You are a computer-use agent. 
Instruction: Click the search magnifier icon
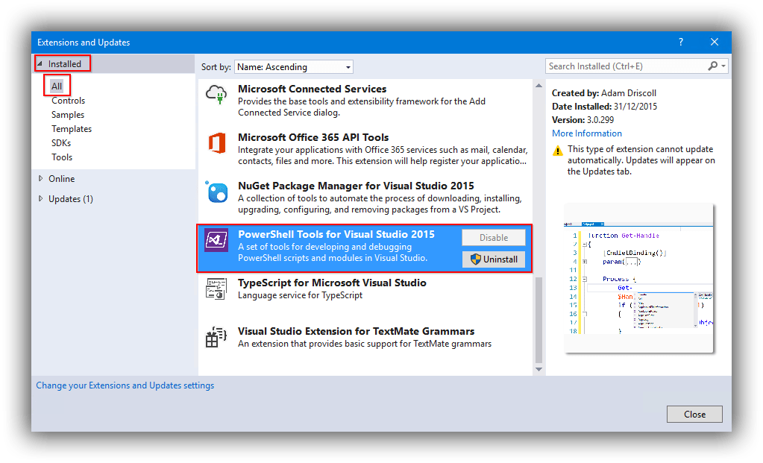(712, 66)
